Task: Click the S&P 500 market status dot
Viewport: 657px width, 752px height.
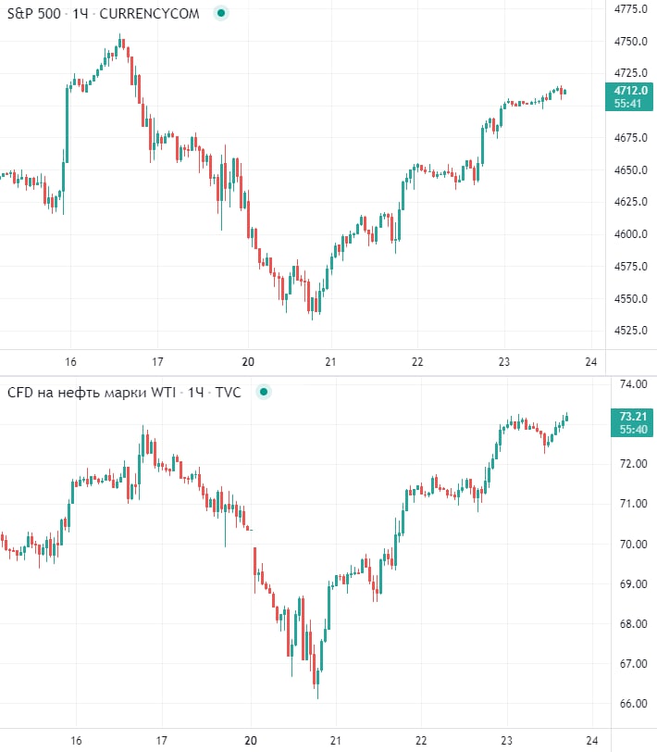Action: [x=219, y=14]
